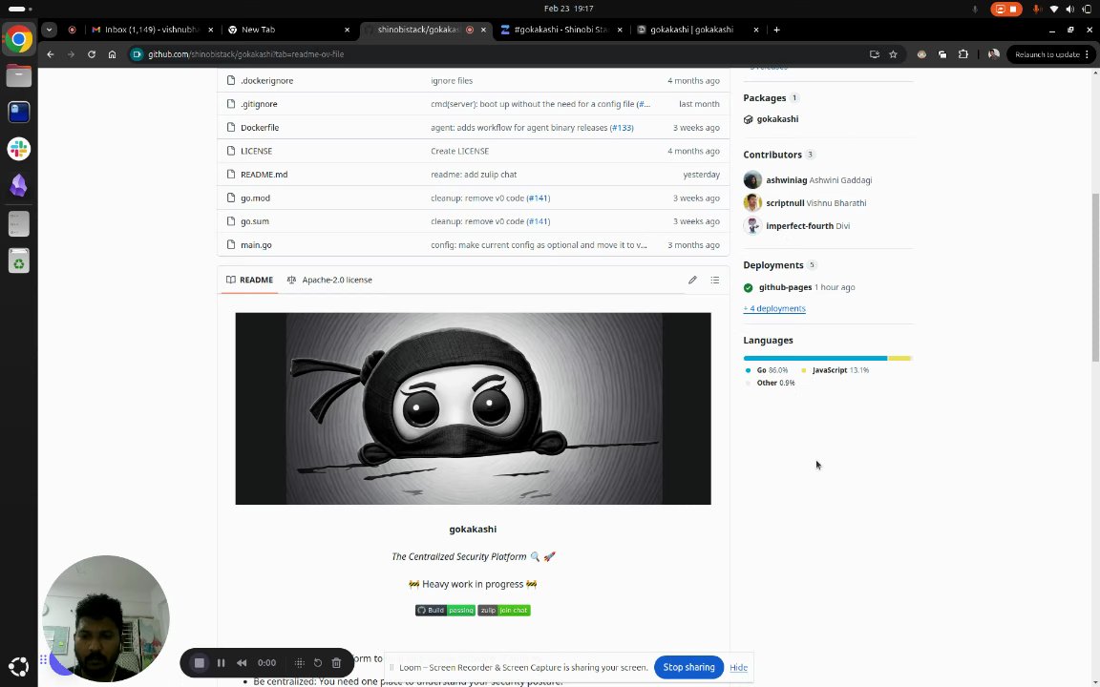The height and width of the screenshot is (687, 1100).
Task: Click the zulip join chat badge
Action: tap(504, 611)
